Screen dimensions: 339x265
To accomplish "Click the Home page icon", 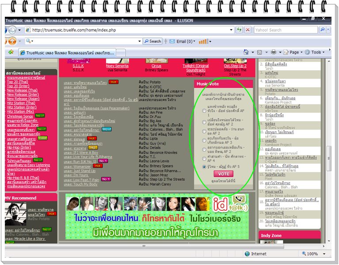I will pyautogui.click(x=246, y=52).
